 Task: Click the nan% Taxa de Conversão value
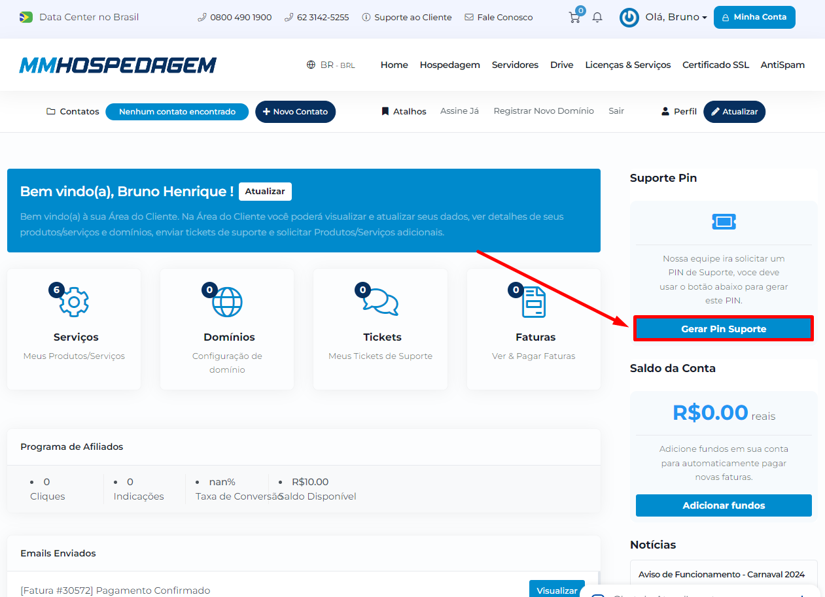222,482
